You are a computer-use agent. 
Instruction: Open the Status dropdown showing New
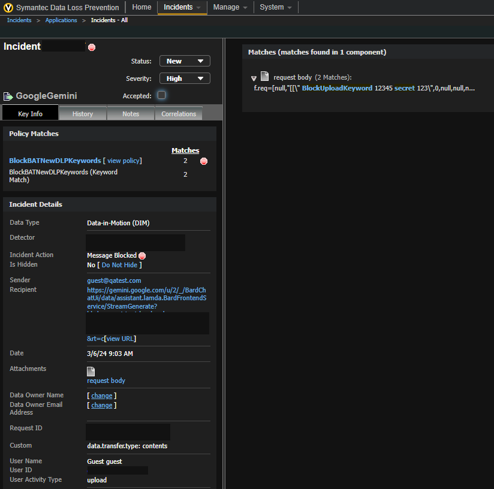(x=185, y=61)
